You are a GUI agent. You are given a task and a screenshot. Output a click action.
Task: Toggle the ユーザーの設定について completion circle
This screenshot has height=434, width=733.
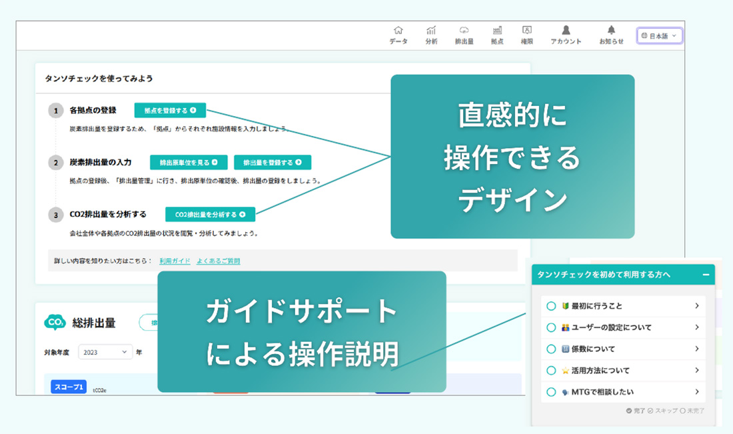(551, 327)
